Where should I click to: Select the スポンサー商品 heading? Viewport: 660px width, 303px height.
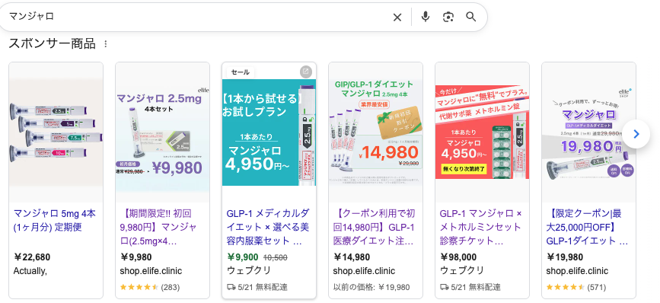[x=53, y=43]
